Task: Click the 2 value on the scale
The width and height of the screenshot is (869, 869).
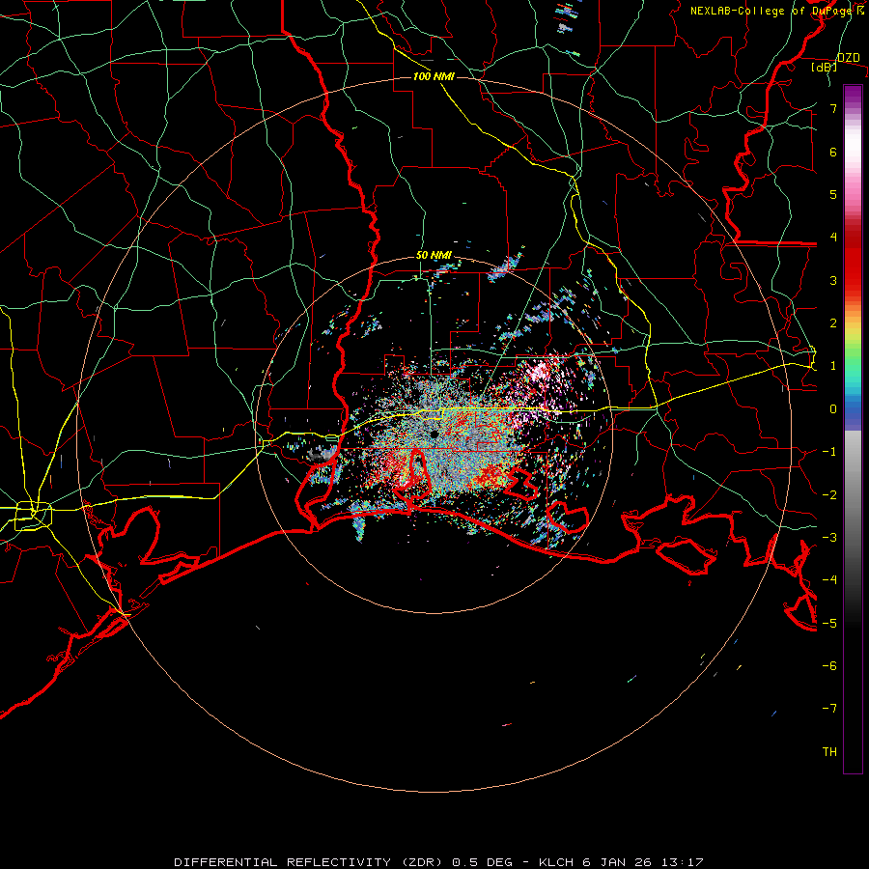Action: 833,323
